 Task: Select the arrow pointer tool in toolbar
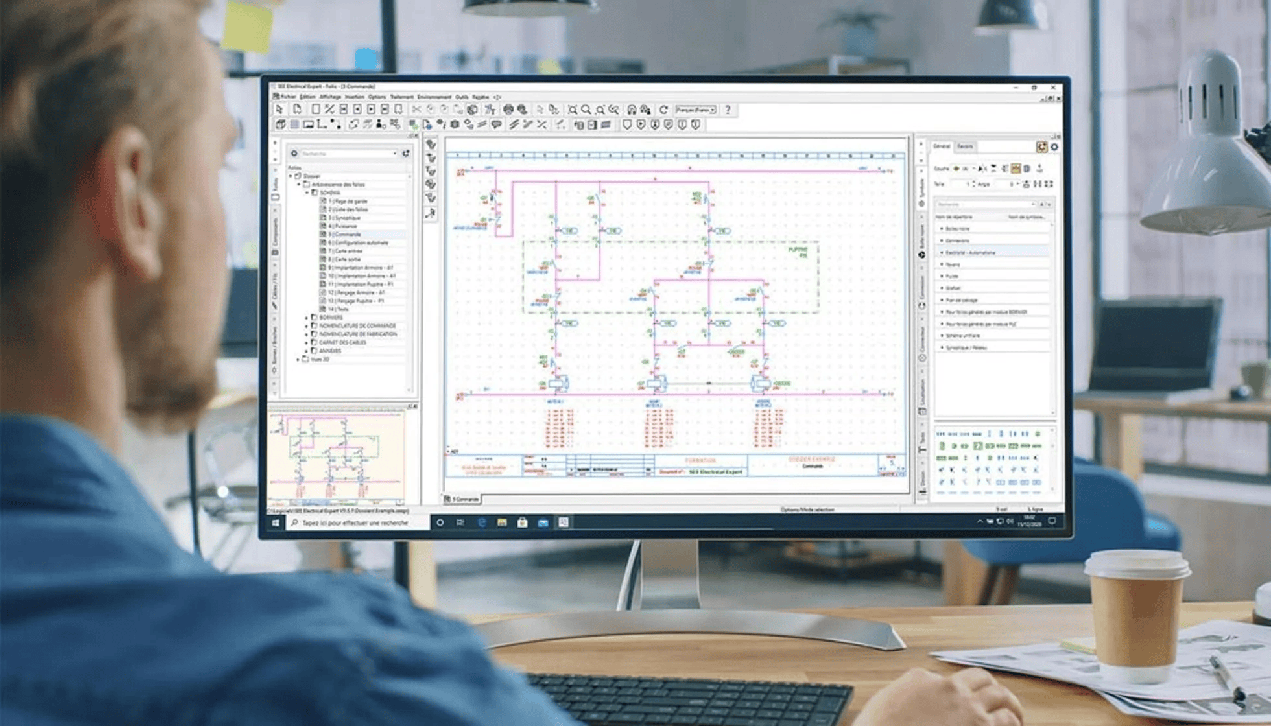tap(279, 110)
